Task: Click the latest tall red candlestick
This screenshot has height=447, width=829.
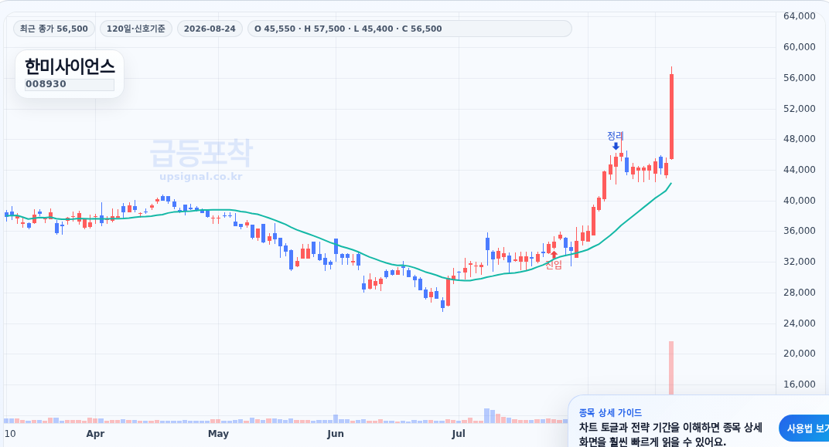Action: (x=671, y=116)
